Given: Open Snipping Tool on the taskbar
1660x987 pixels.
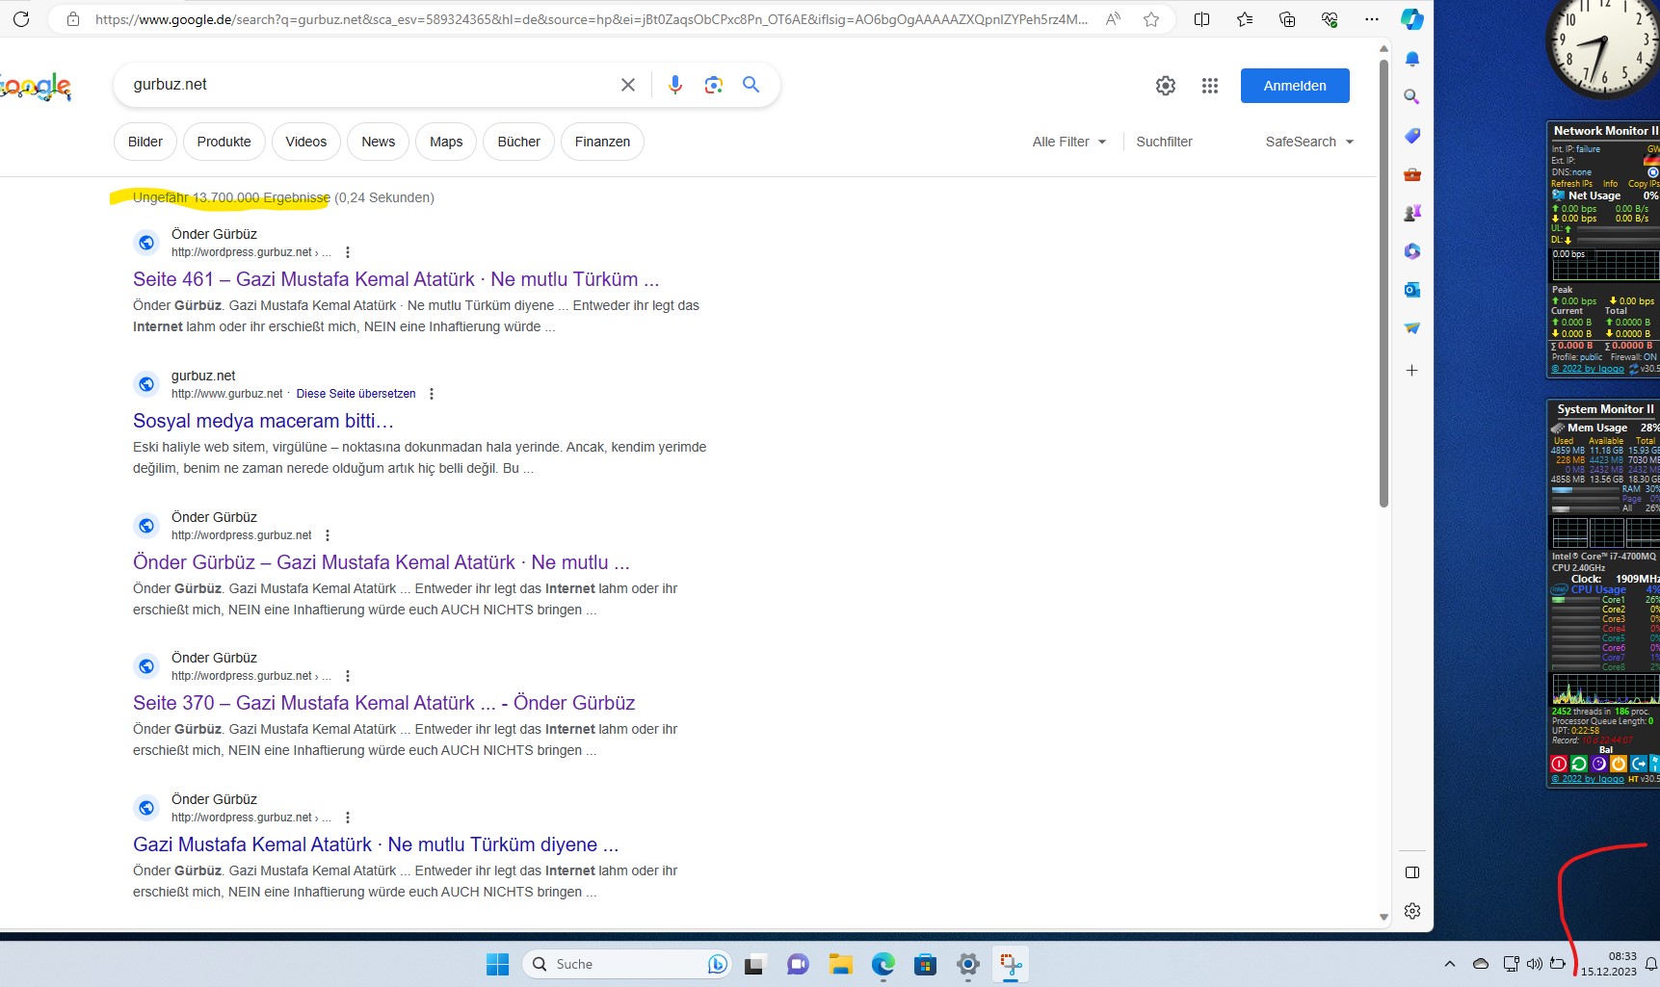Looking at the screenshot, I should pos(1011,964).
